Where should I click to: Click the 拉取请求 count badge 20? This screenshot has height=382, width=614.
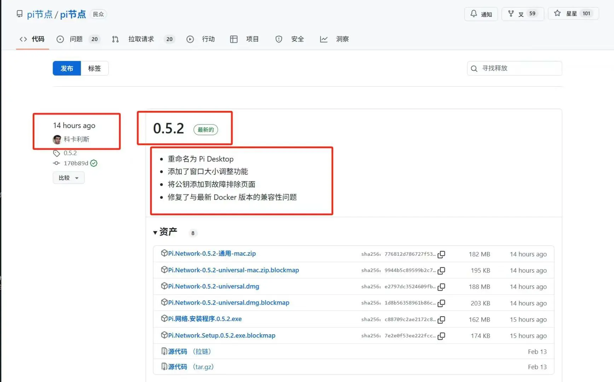point(169,39)
